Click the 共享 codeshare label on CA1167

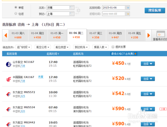[41, 77]
